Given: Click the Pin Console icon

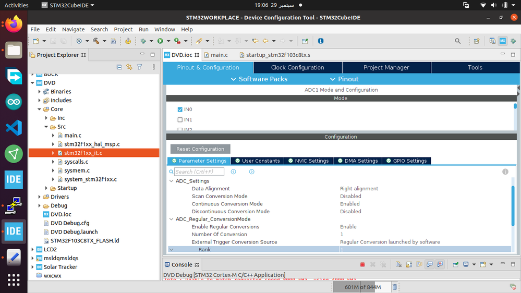Looking at the screenshot, I should pyautogui.click(x=455, y=264).
